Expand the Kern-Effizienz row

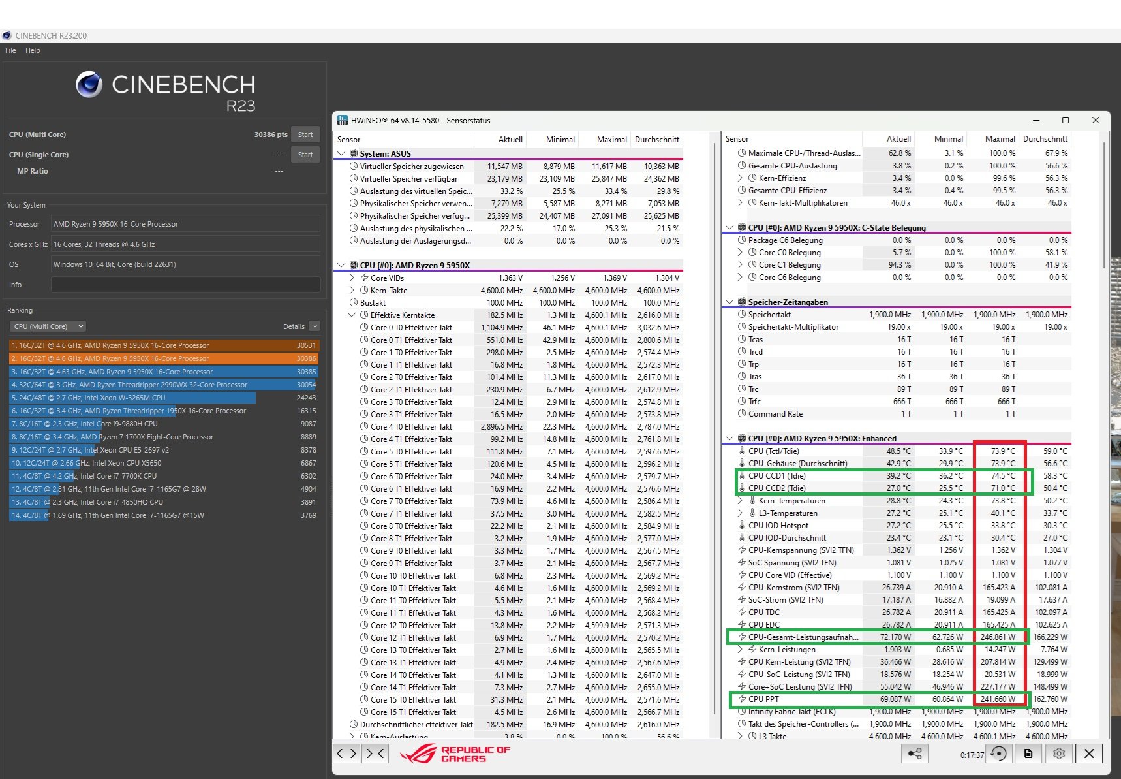point(740,178)
